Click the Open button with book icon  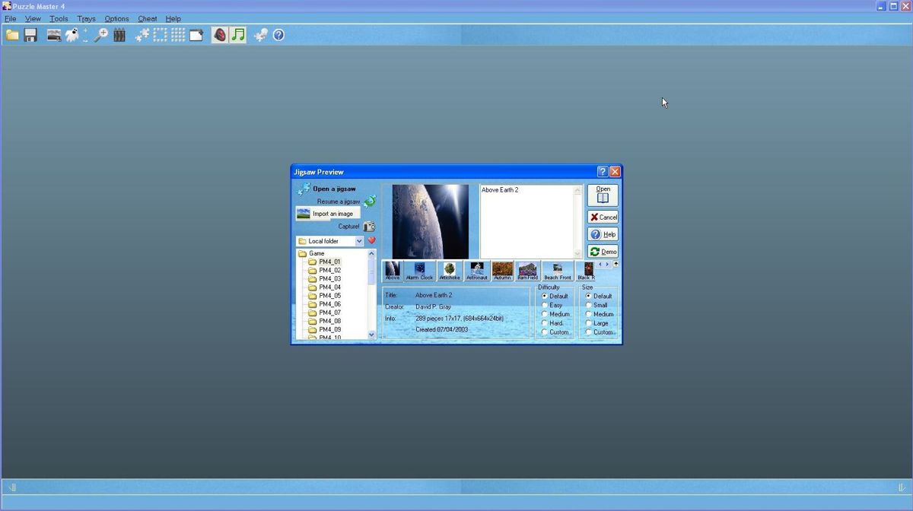tap(603, 195)
